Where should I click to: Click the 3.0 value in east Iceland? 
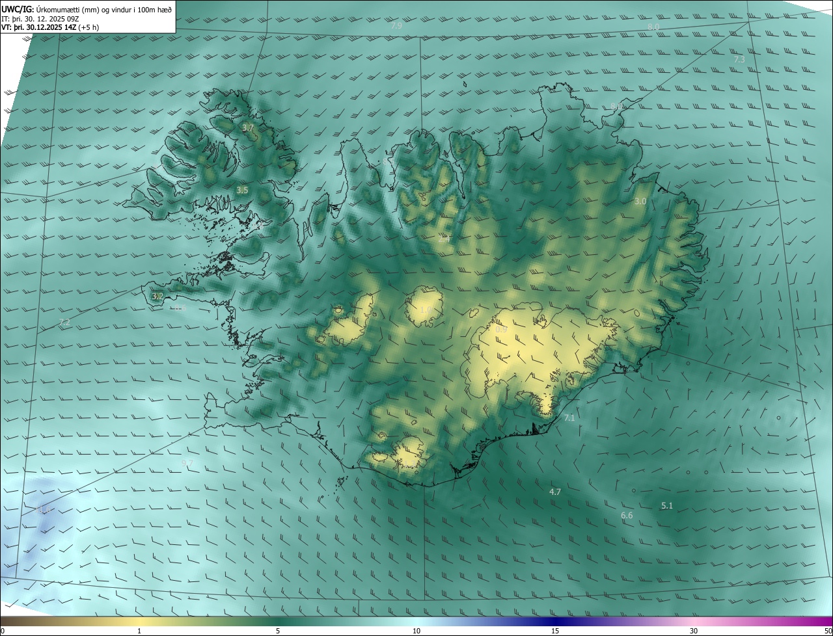pyautogui.click(x=640, y=202)
